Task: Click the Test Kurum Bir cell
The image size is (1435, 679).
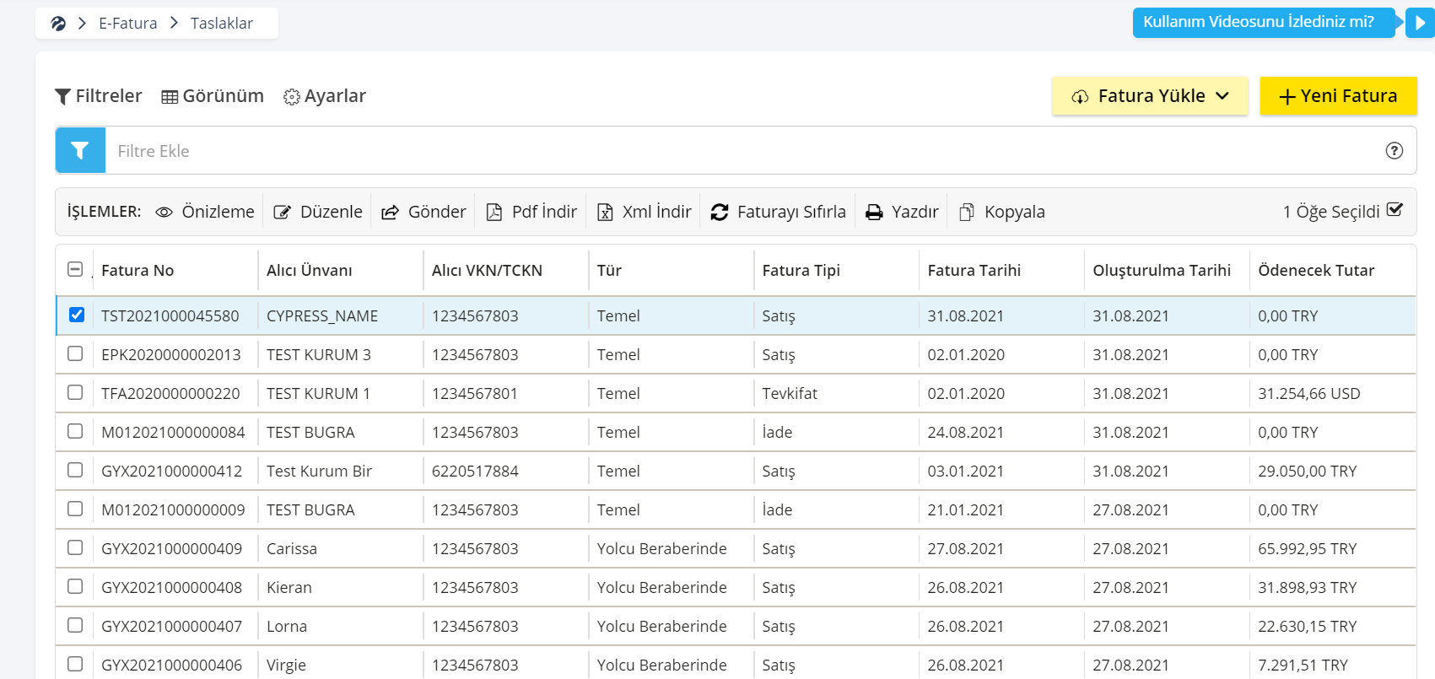Action: click(319, 472)
